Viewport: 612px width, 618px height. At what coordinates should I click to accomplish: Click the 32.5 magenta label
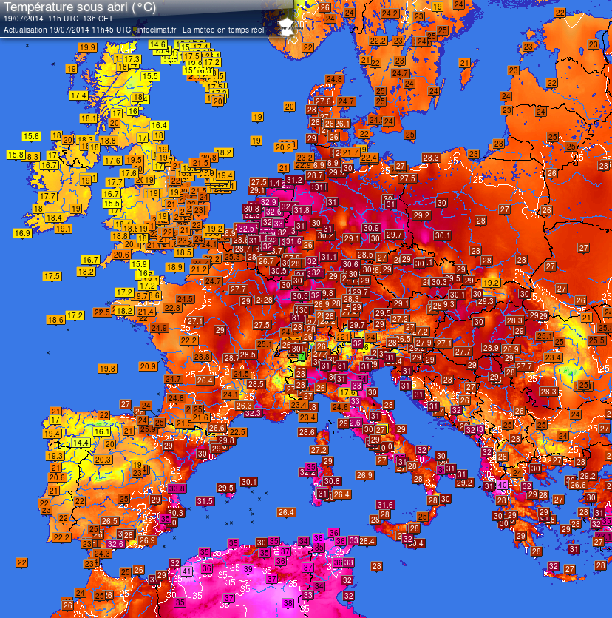(246, 229)
